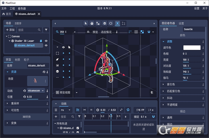Open the 文件 menu
This screenshot has width=209, height=138.
click(4, 9)
